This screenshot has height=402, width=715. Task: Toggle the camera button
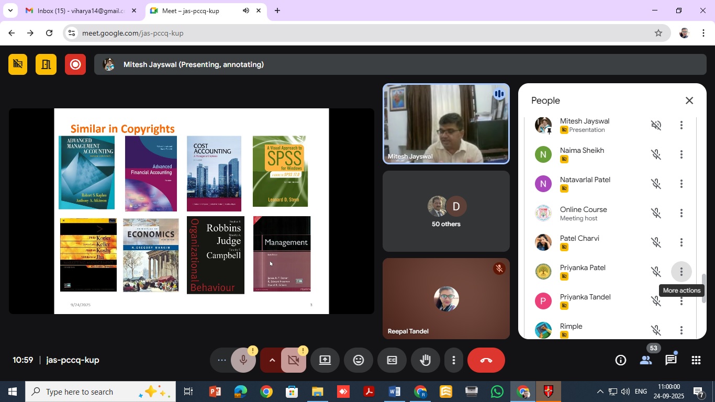pos(293,360)
